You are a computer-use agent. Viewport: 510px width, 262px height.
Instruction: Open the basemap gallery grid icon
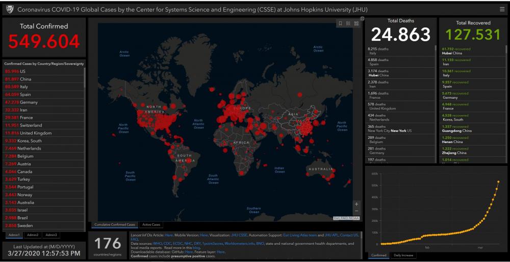356,23
